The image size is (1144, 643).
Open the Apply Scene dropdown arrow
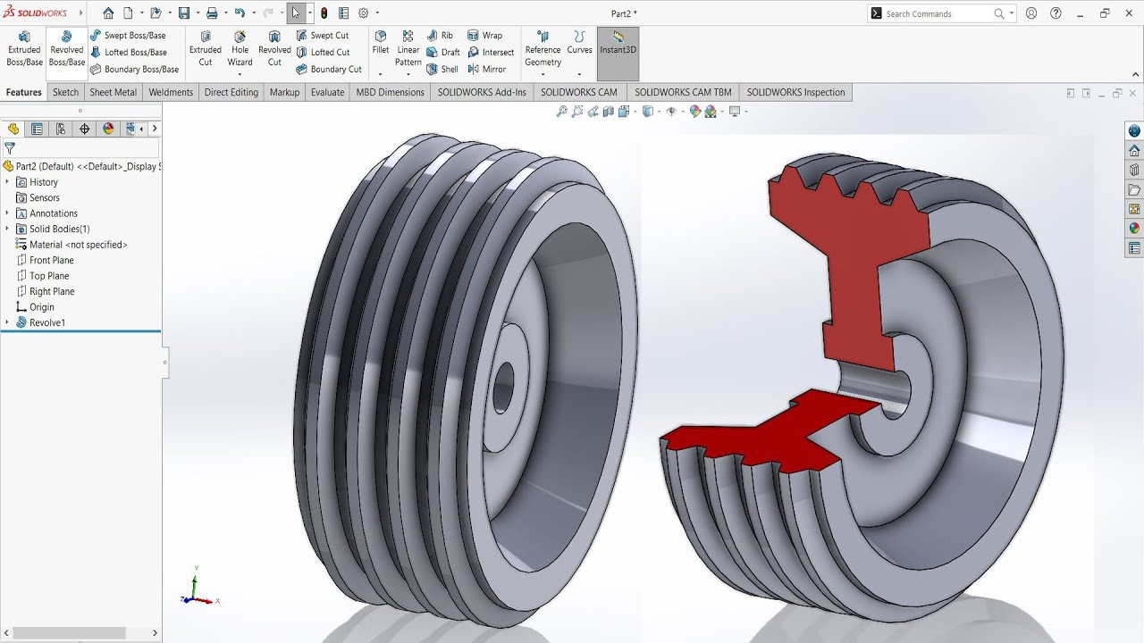722,112
